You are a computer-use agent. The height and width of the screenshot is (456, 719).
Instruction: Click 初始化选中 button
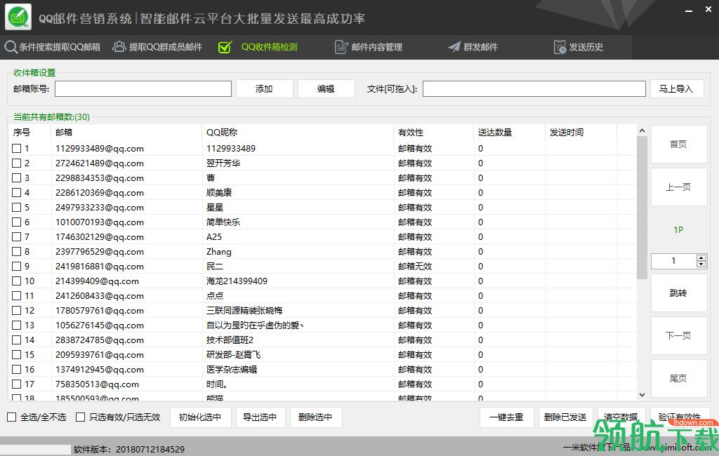point(200,417)
